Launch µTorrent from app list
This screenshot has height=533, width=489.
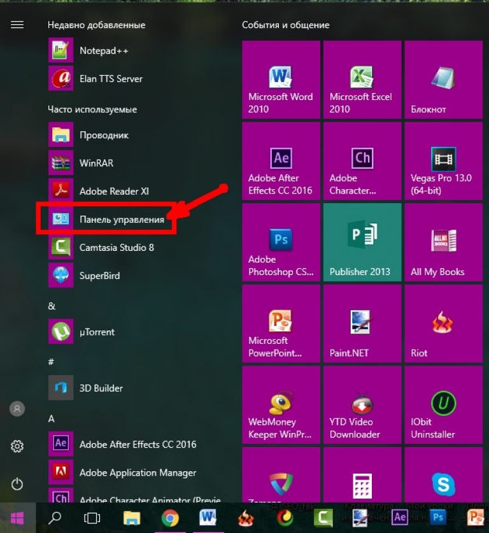[96, 332]
